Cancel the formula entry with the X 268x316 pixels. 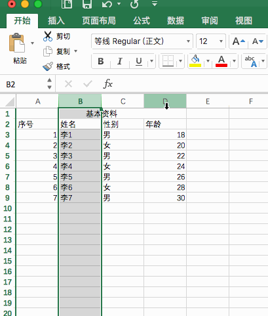click(68, 84)
